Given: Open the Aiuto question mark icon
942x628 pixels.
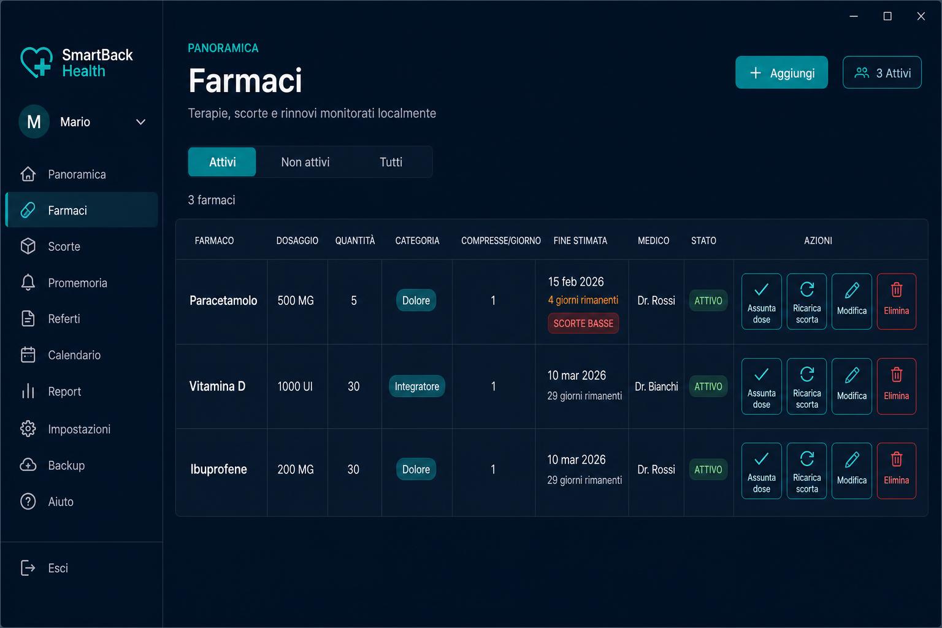Looking at the screenshot, I should 28,502.
